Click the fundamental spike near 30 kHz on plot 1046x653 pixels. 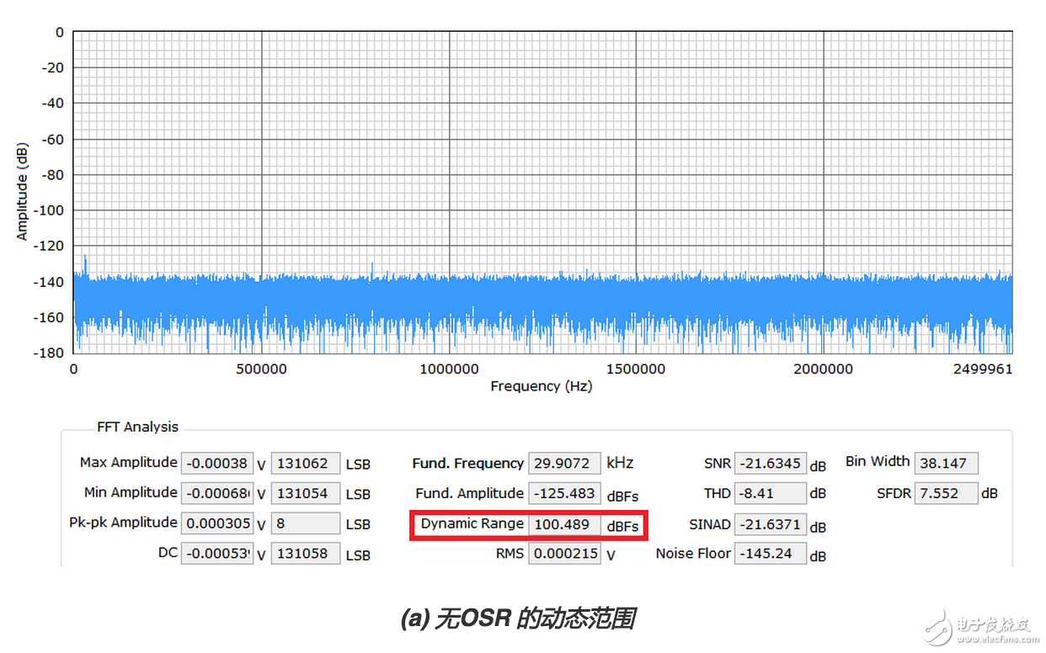click(85, 261)
